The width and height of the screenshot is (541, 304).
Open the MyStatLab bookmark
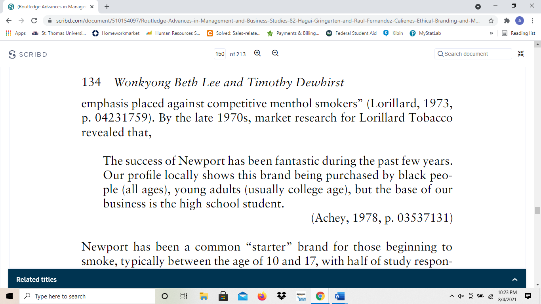tap(425, 33)
